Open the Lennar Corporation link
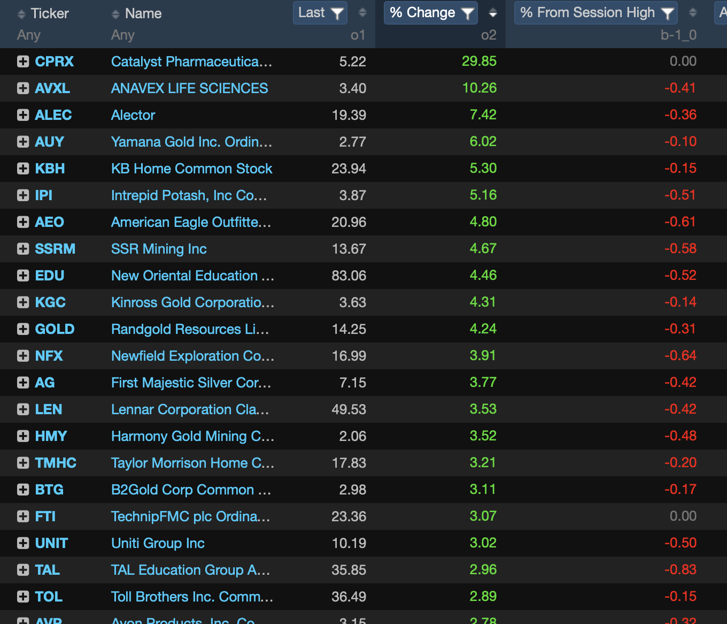The width and height of the screenshot is (727, 624). tap(190, 409)
